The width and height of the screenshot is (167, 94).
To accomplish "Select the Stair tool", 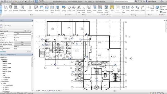I will pos(74,9).
